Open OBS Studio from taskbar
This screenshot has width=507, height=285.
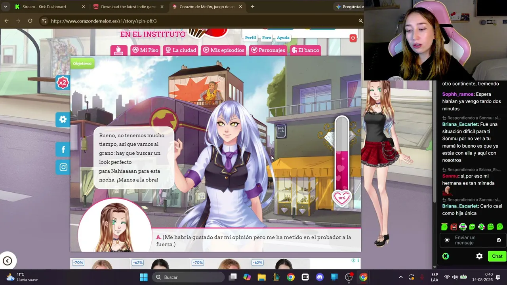349,277
